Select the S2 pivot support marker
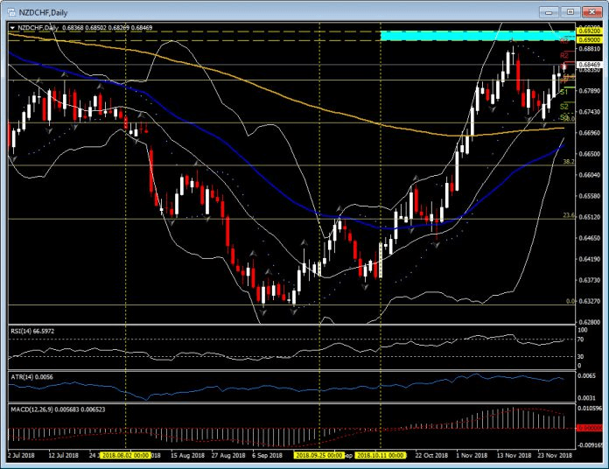609x469 pixels. 564,106
